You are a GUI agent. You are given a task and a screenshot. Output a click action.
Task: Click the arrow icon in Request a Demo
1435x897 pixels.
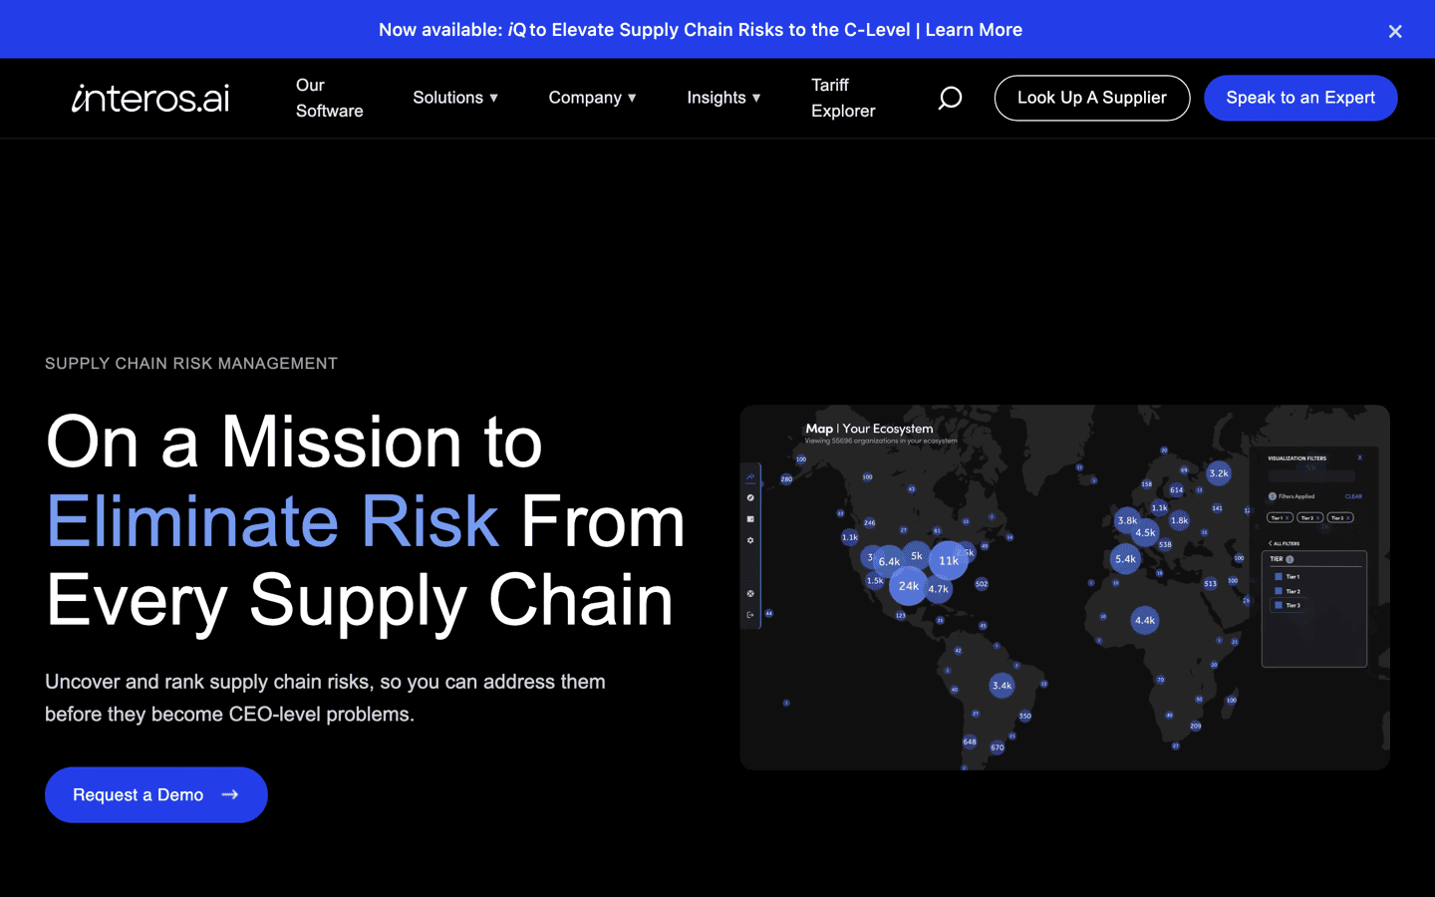coord(230,794)
